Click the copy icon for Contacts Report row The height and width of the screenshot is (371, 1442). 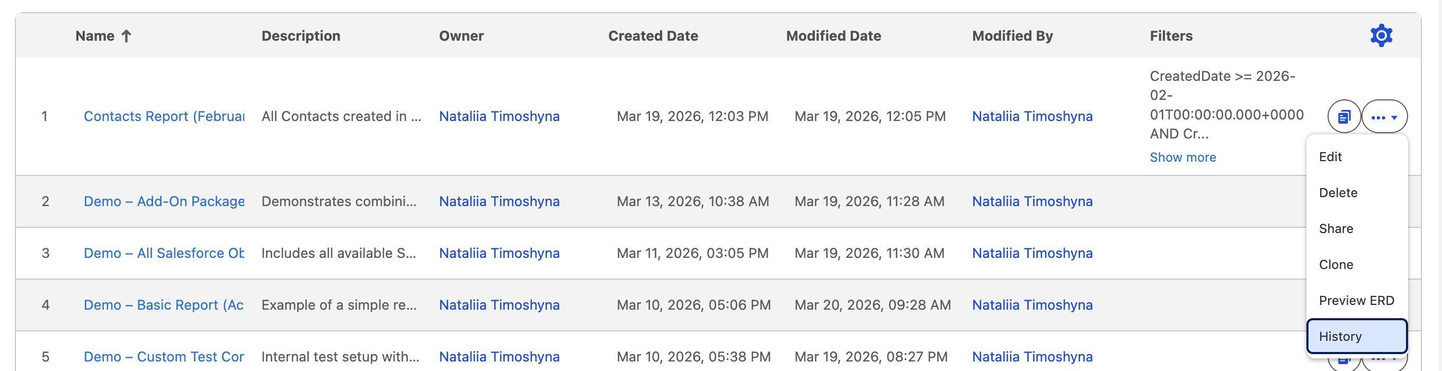tap(1343, 117)
